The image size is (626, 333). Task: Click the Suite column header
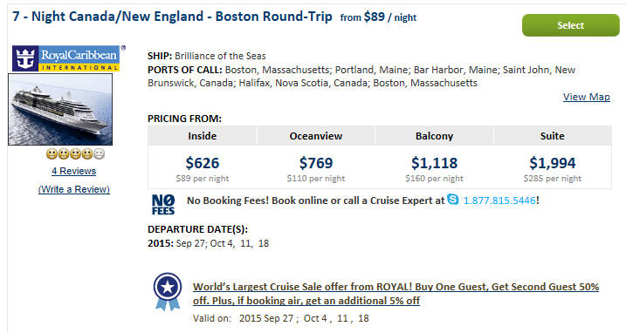click(553, 136)
